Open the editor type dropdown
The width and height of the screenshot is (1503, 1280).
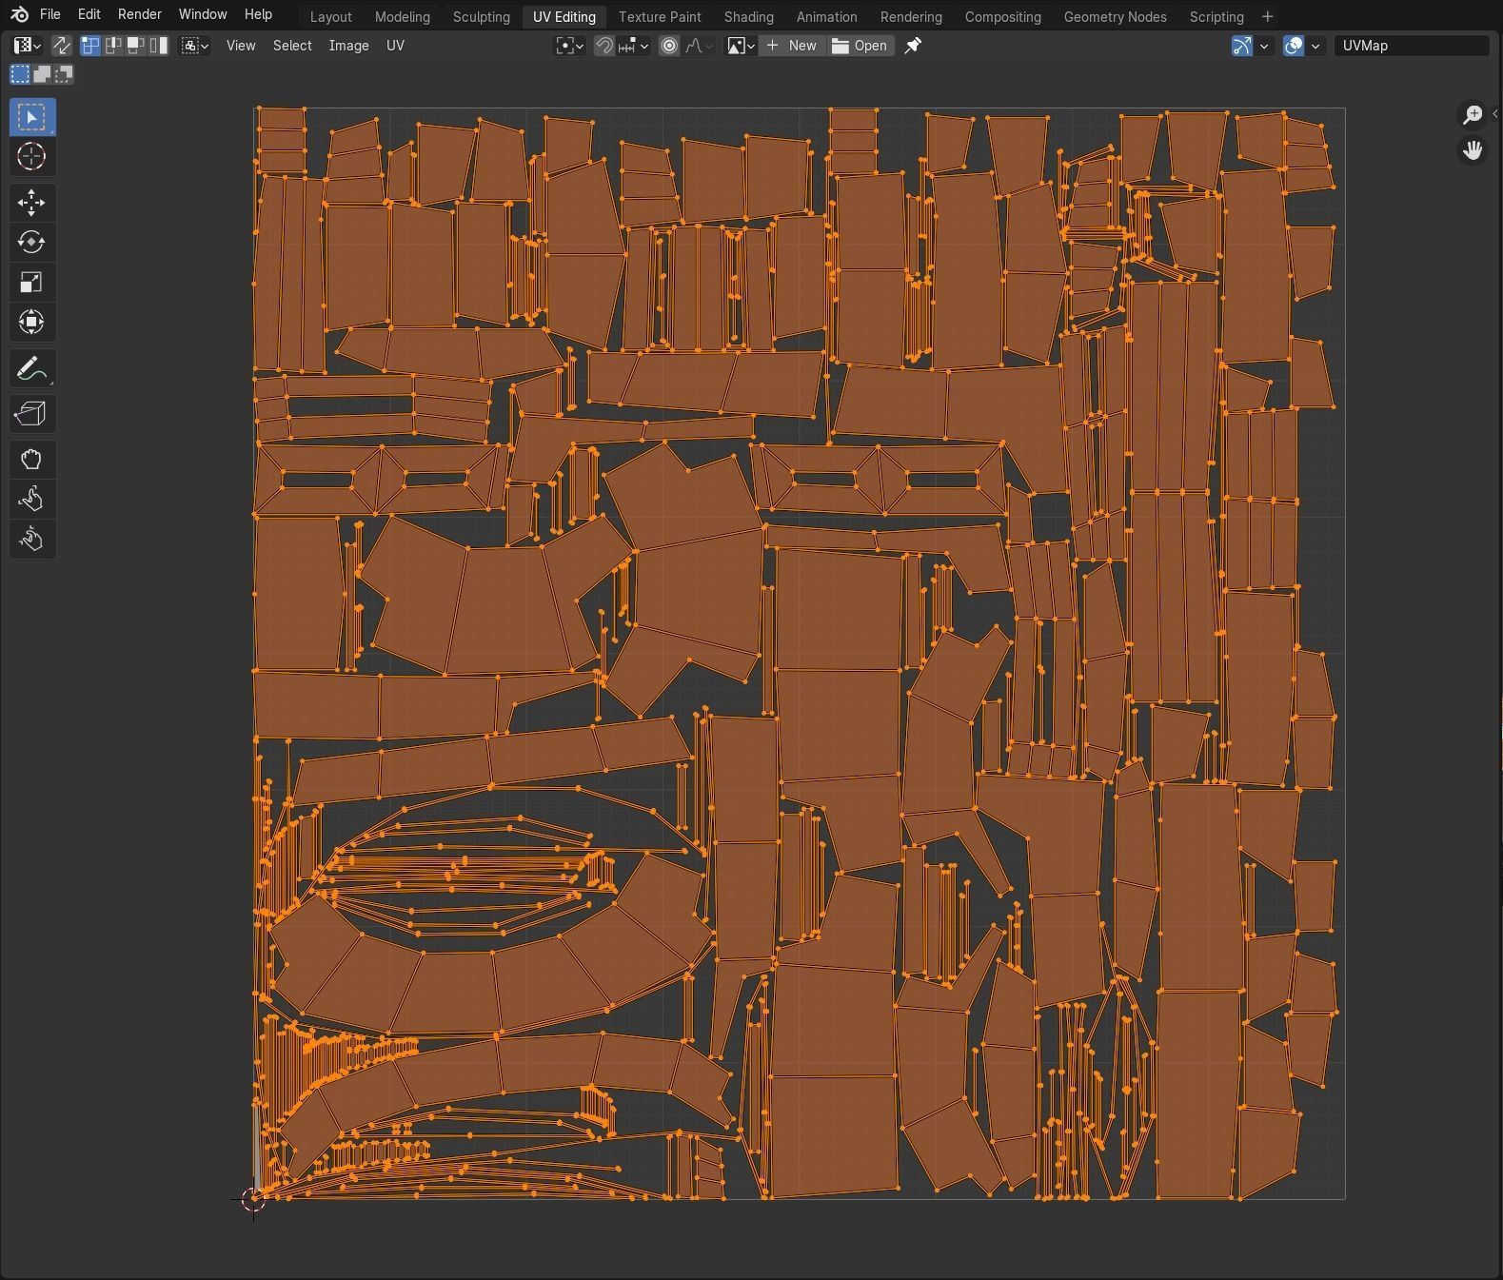click(x=27, y=46)
